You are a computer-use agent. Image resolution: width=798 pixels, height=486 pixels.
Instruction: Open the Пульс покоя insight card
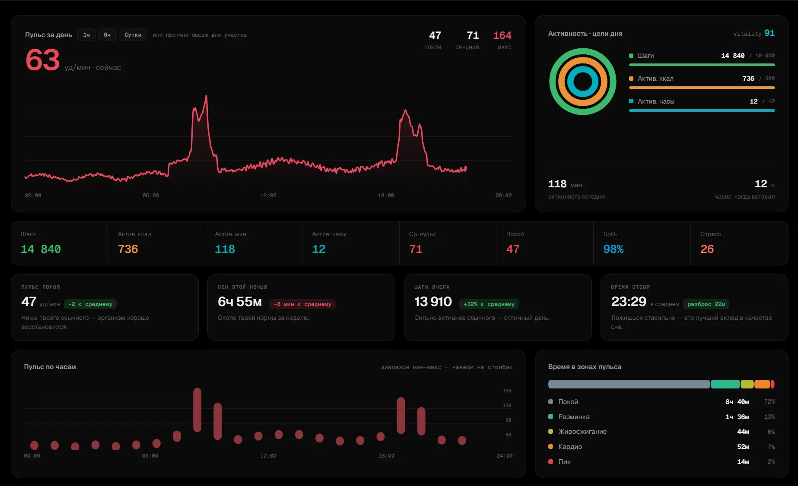coord(105,307)
